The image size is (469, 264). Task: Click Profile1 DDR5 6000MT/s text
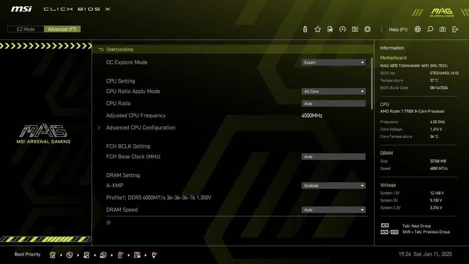point(159,198)
